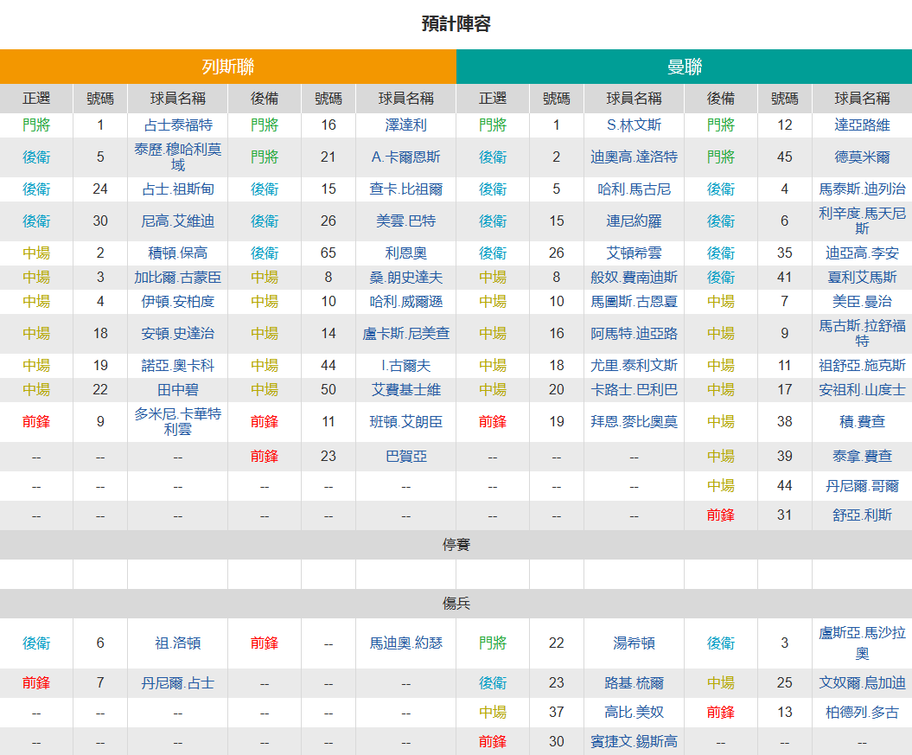Open 占士.祖斯甸 player page
This screenshot has height=755, width=912.
tap(177, 189)
